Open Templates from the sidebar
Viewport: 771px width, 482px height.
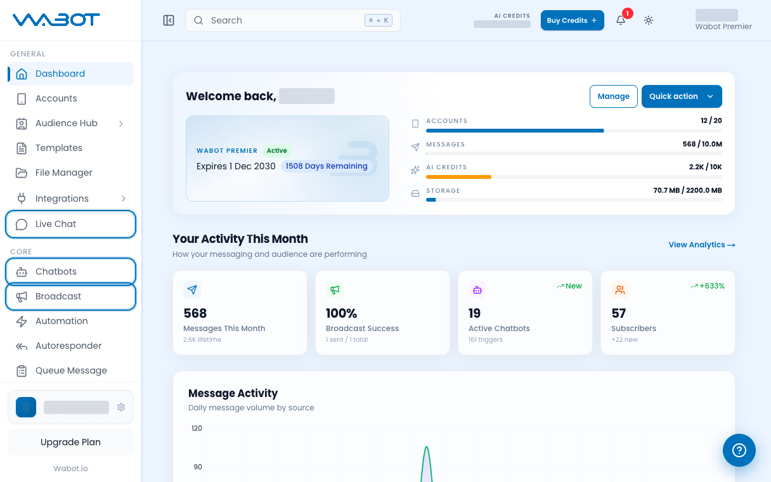coord(70,148)
